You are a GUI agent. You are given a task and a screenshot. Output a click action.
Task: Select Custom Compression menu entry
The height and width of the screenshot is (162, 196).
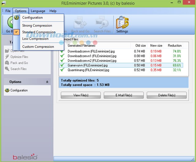pos(38,46)
